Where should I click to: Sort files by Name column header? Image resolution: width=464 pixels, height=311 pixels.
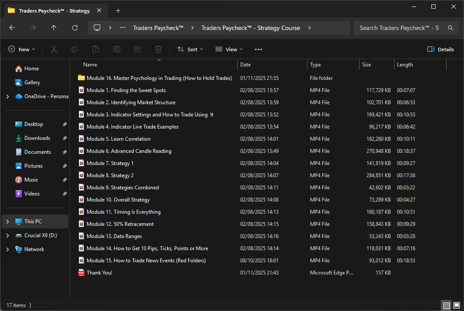[x=90, y=65]
